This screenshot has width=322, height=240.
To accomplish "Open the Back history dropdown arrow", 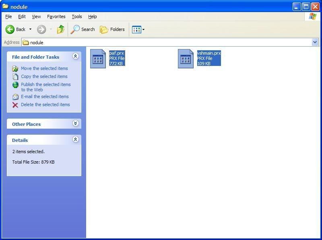I will [x=31, y=29].
